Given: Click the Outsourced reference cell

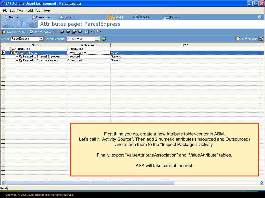Looking at the screenshot, I should (89, 60).
